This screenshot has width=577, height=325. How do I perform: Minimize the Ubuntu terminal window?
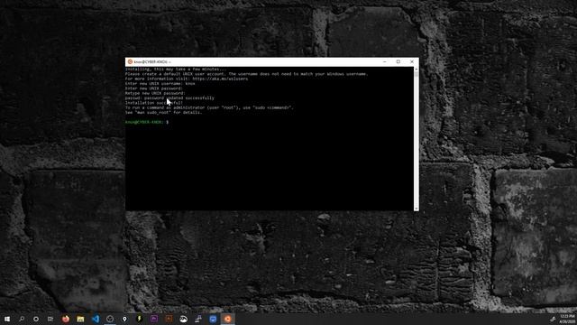tap(385, 62)
